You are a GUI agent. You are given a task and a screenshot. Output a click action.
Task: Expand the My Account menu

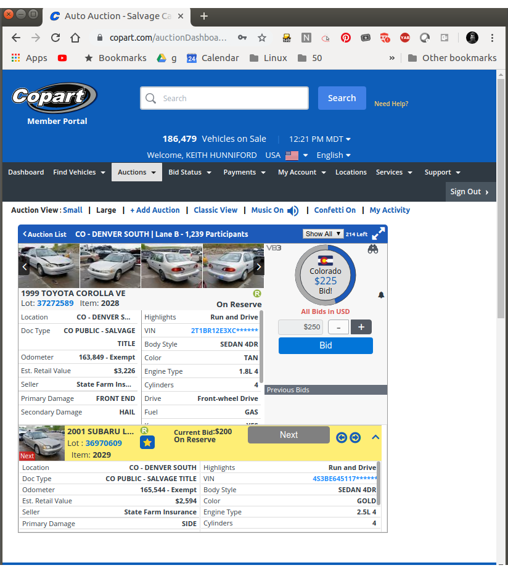coord(301,172)
